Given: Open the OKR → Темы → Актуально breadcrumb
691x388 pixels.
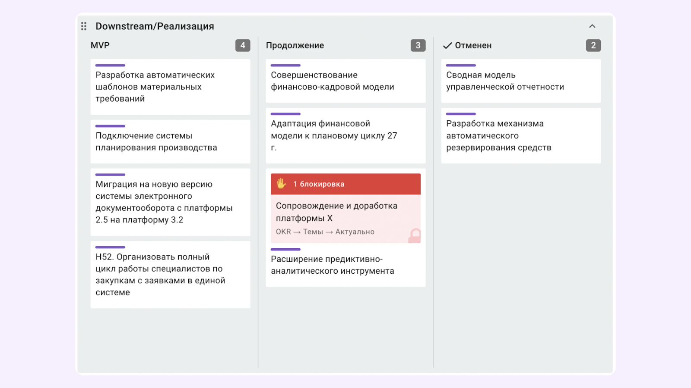Looking at the screenshot, I should click(x=325, y=232).
